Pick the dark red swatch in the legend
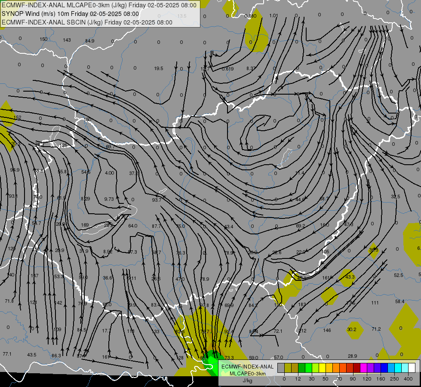Screen dimensions: 421x387 356,368
